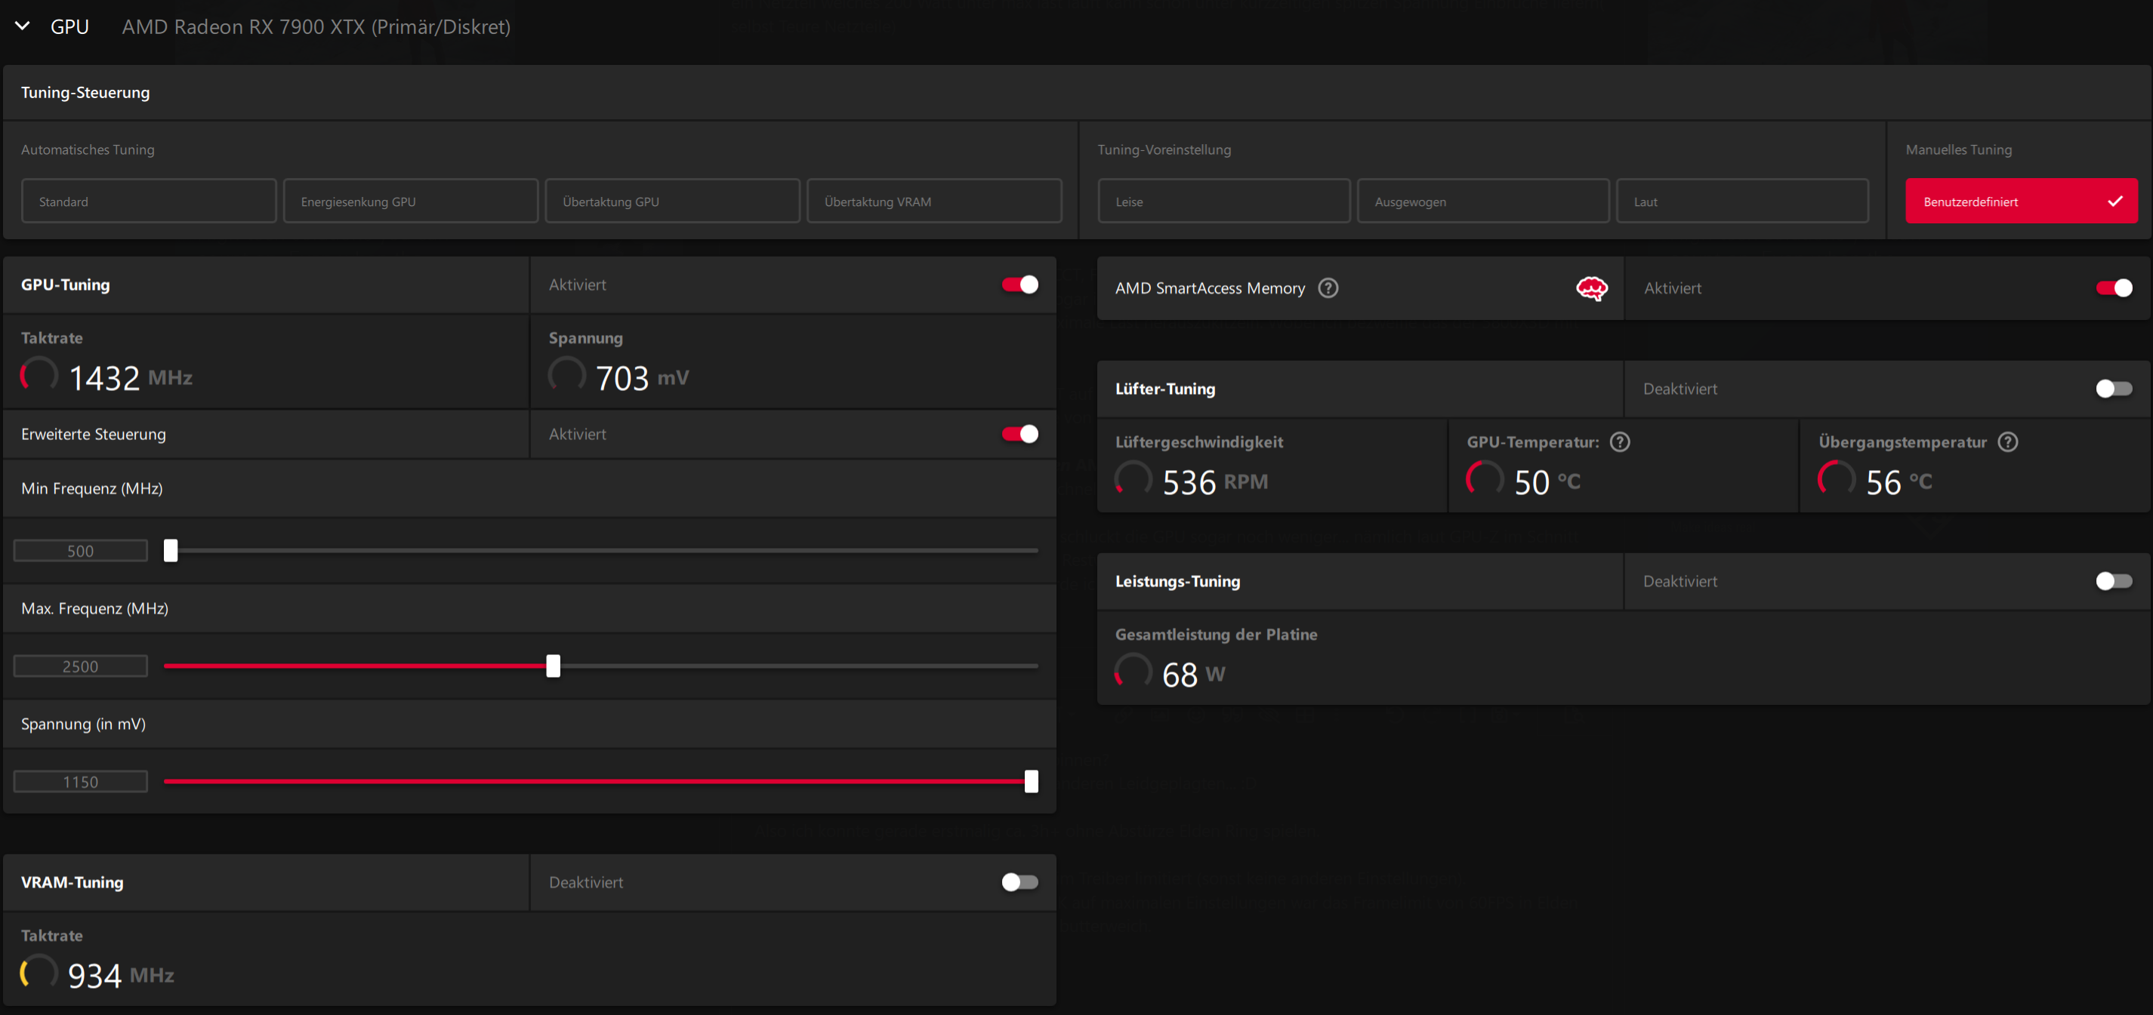
Task: Click the checkmark on Benutzerdefiniert button
Action: coord(2114,201)
